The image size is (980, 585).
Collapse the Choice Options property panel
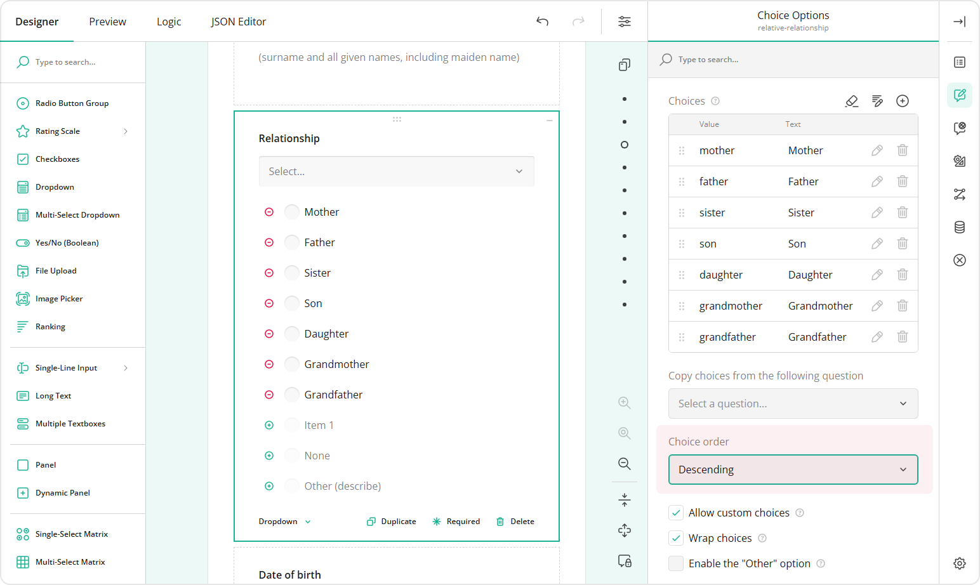[959, 21]
